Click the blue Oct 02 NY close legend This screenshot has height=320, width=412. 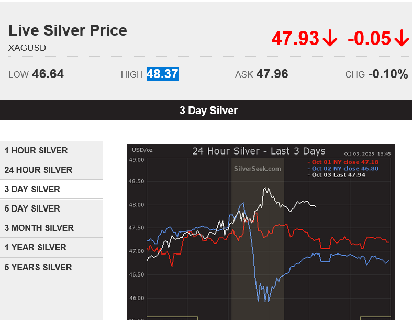(343, 169)
